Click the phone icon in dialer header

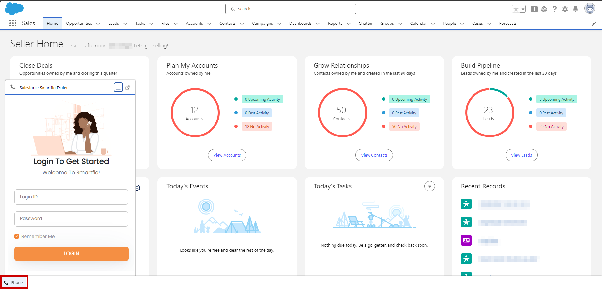(13, 87)
